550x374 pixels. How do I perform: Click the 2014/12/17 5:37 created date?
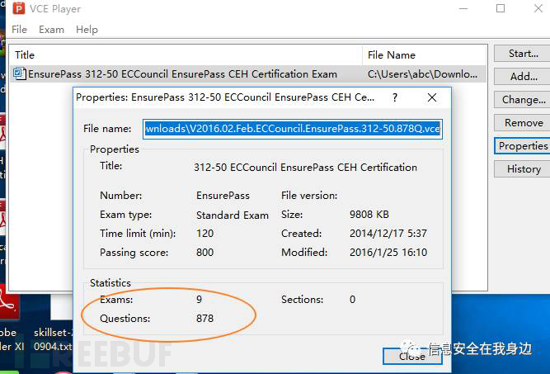(x=388, y=234)
